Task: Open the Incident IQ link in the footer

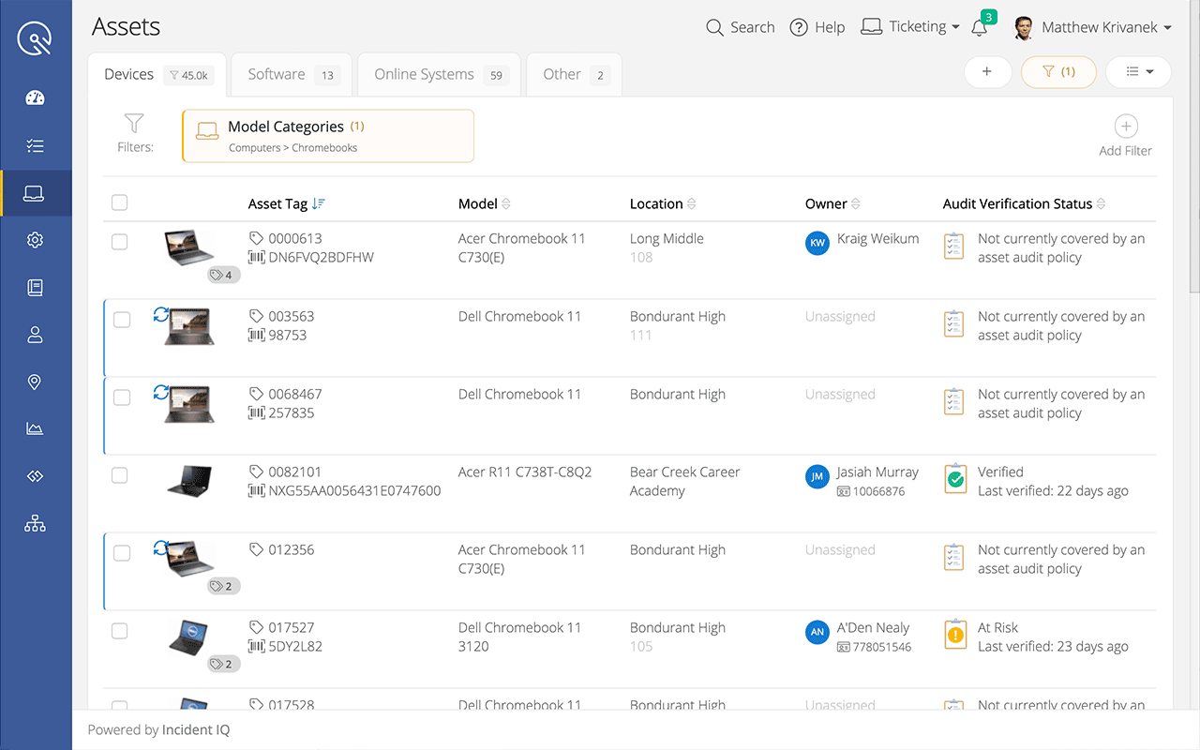Action: click(195, 729)
